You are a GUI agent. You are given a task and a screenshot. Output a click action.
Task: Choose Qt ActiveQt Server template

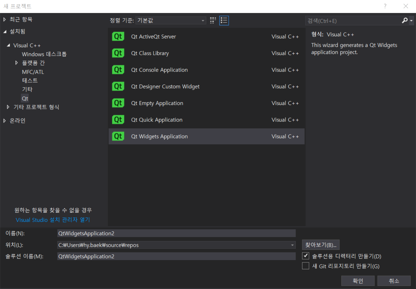[206, 37]
